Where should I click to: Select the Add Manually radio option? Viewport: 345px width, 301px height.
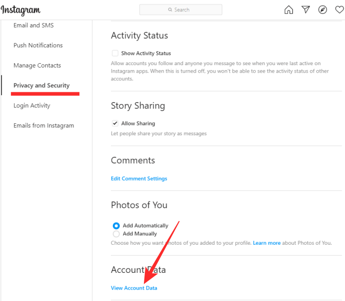pyautogui.click(x=116, y=234)
